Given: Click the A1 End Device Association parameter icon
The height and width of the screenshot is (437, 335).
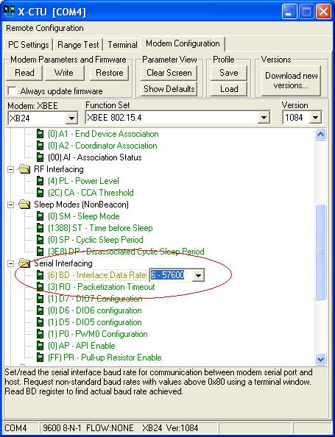Looking at the screenshot, I should [40, 134].
